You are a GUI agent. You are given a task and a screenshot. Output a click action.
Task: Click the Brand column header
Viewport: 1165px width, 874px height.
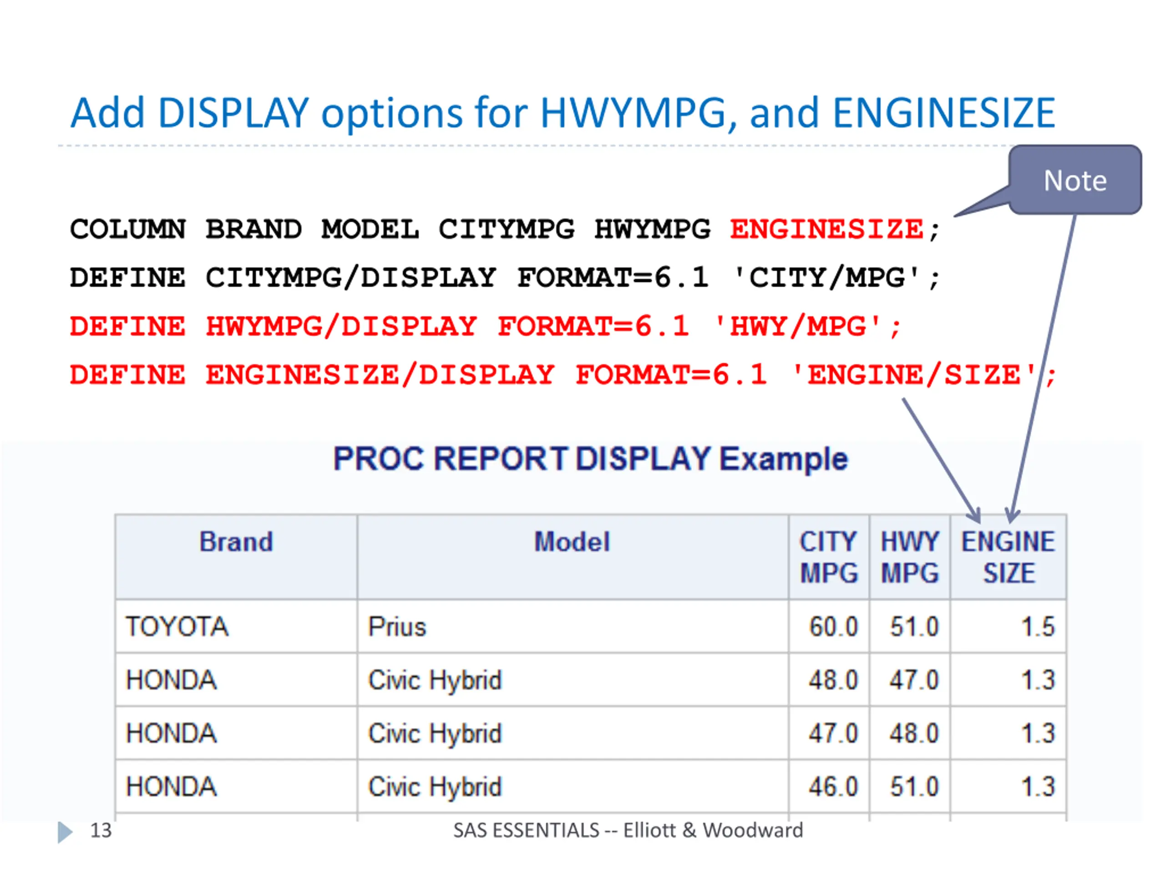pyautogui.click(x=236, y=557)
